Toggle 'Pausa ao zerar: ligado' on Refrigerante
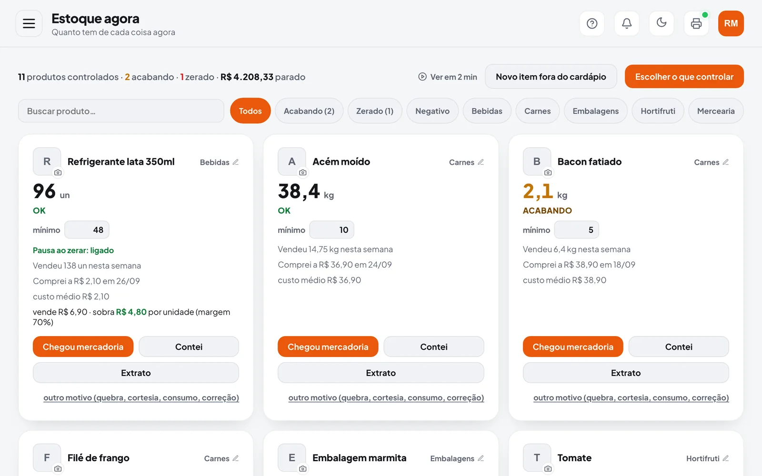The image size is (762, 476). tap(73, 250)
